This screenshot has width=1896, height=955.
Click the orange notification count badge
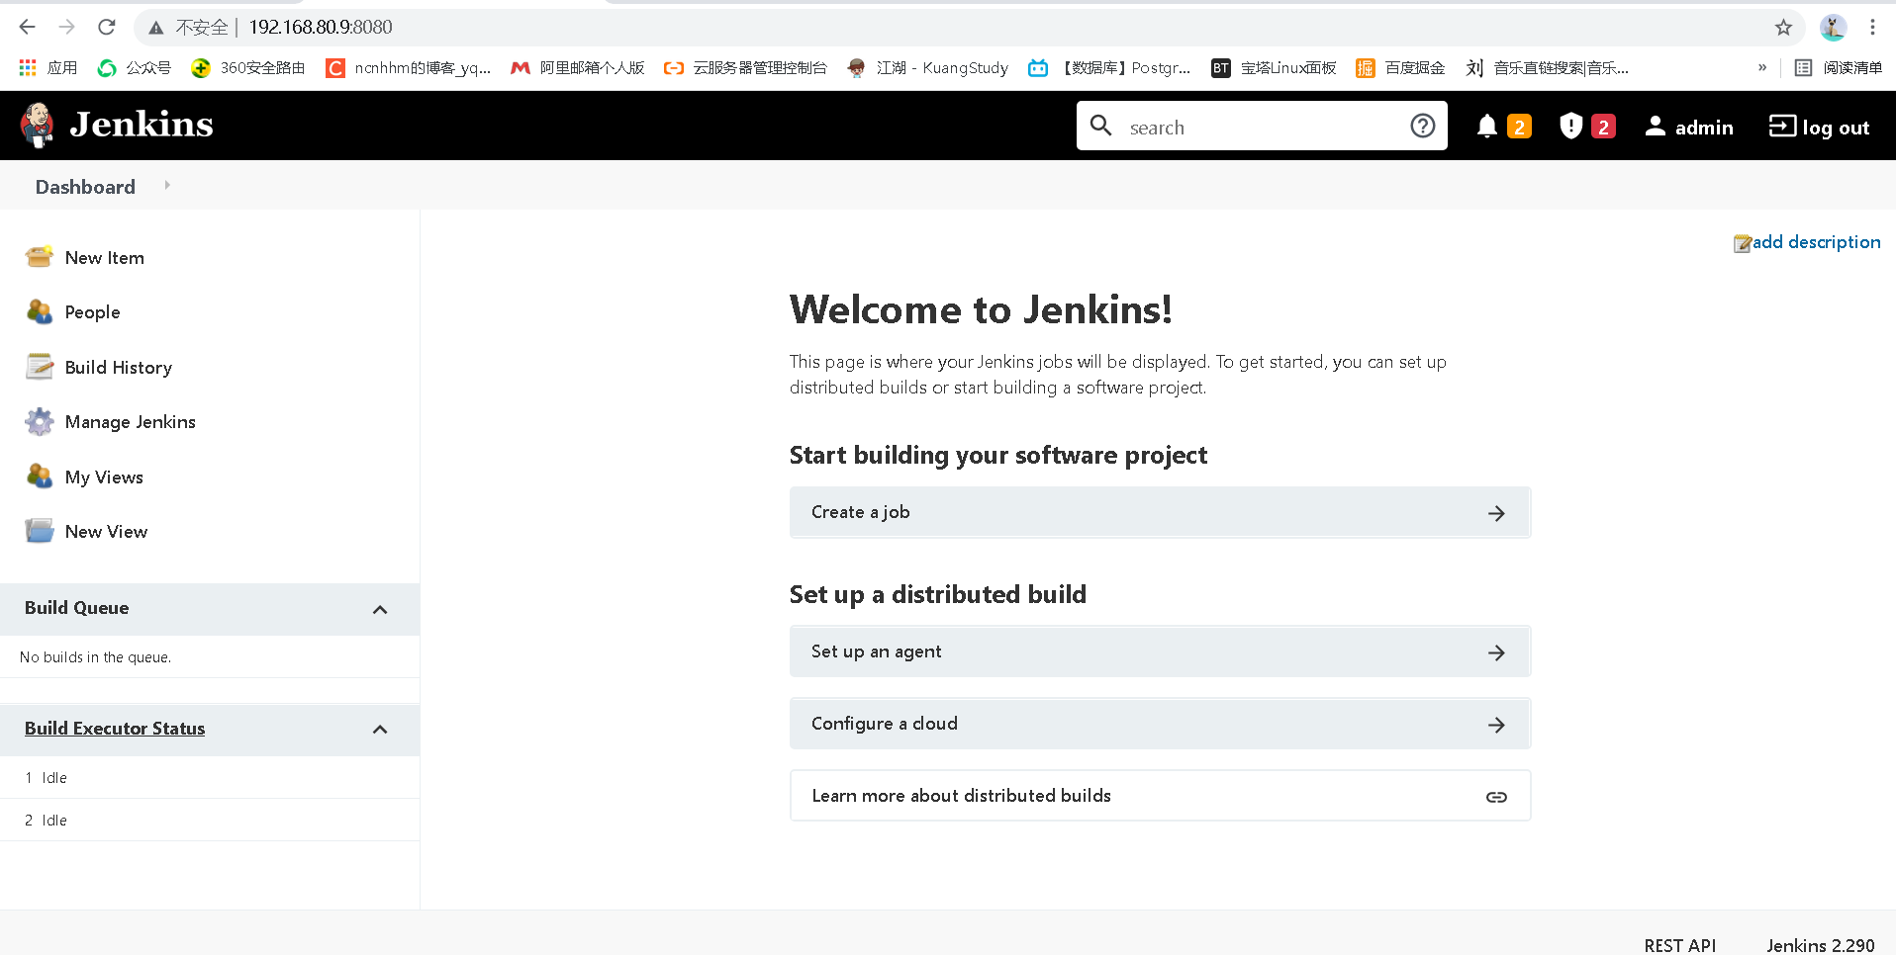click(1519, 127)
